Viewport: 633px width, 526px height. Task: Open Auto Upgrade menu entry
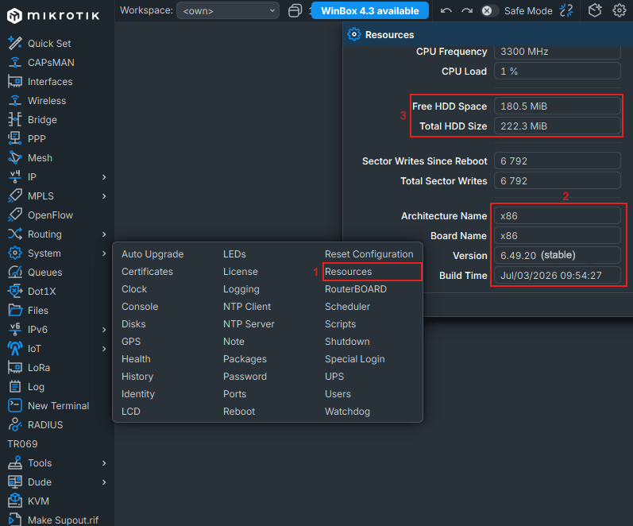click(x=152, y=254)
